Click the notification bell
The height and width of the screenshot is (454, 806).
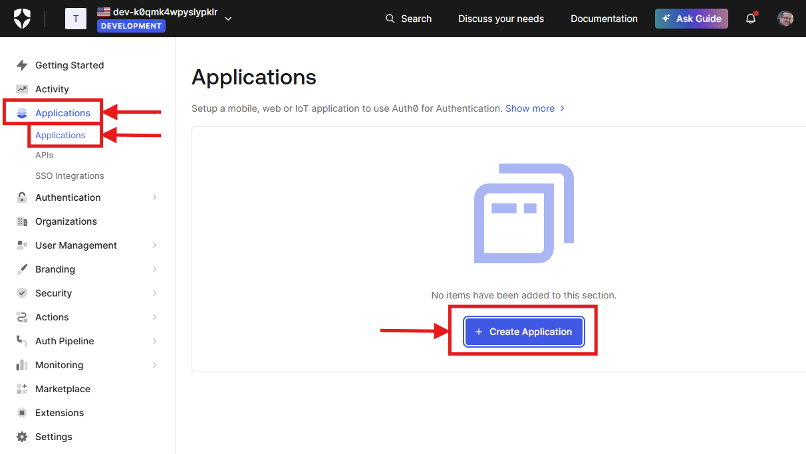coord(750,19)
